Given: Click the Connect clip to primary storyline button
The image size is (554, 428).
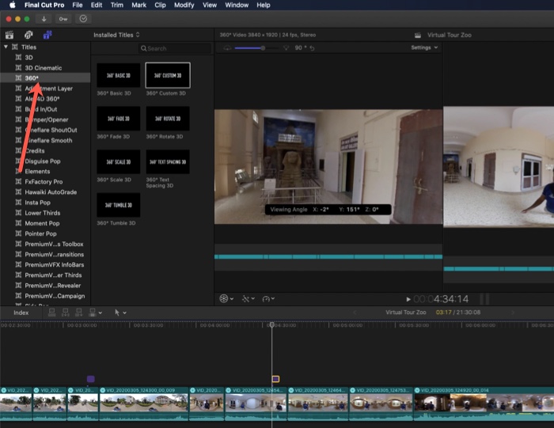Looking at the screenshot, I should (x=51, y=312).
